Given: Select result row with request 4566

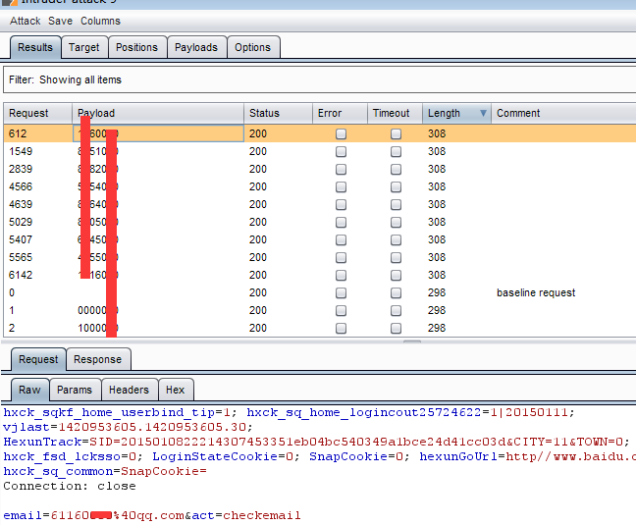Looking at the screenshot, I should click(x=320, y=186).
